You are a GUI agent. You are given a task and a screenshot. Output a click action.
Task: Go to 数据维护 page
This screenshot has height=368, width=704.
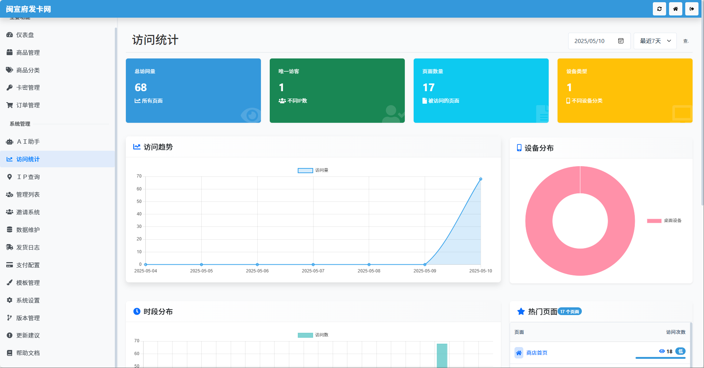point(57,230)
